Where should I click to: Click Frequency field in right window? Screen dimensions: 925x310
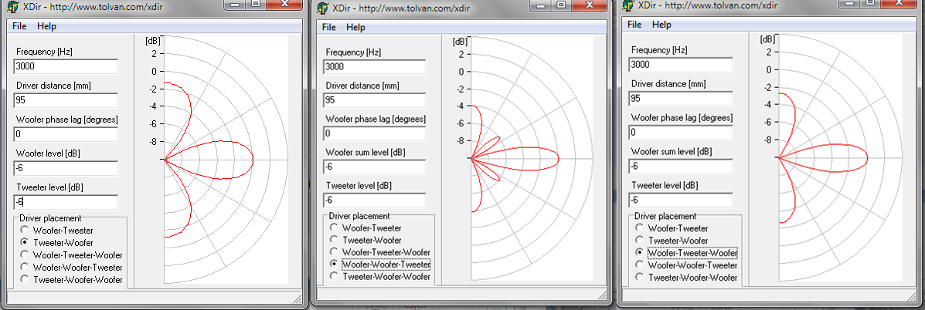coord(681,65)
